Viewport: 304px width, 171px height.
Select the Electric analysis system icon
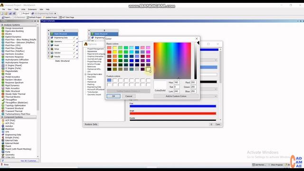click(3, 34)
